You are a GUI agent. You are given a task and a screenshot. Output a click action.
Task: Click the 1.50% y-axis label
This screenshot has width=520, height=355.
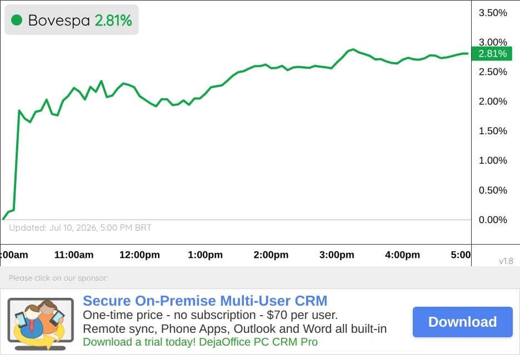pyautogui.click(x=493, y=131)
